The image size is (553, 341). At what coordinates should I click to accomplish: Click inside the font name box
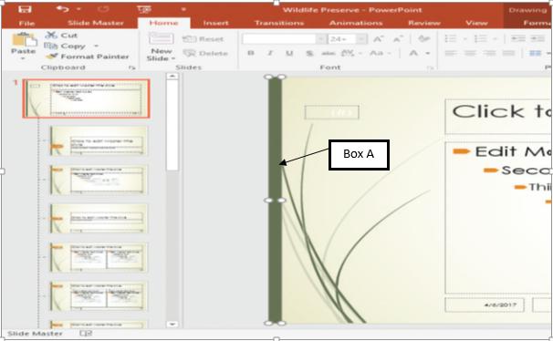click(x=279, y=38)
